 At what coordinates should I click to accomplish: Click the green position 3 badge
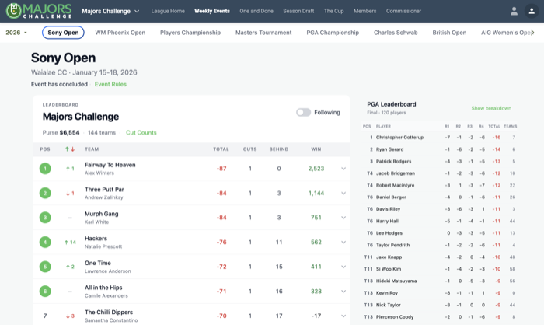tap(45, 218)
